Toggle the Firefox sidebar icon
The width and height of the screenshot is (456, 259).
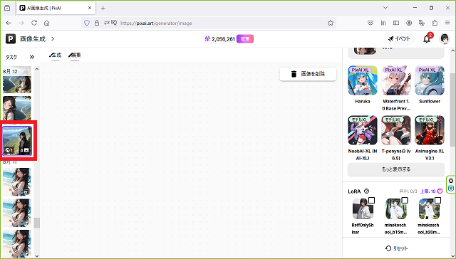point(396,23)
